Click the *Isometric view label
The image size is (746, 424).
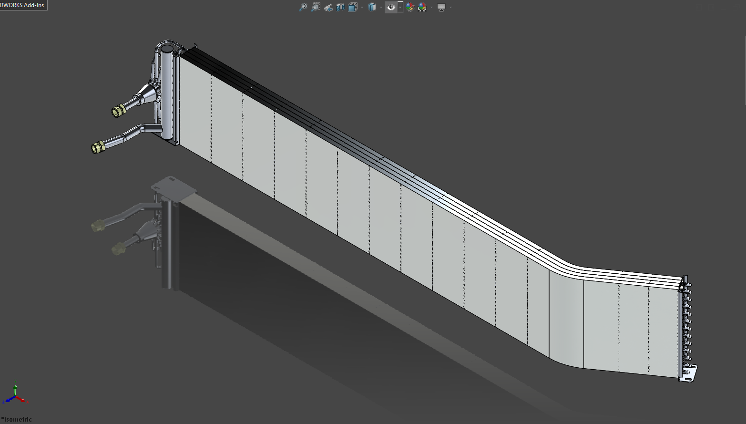[17, 419]
